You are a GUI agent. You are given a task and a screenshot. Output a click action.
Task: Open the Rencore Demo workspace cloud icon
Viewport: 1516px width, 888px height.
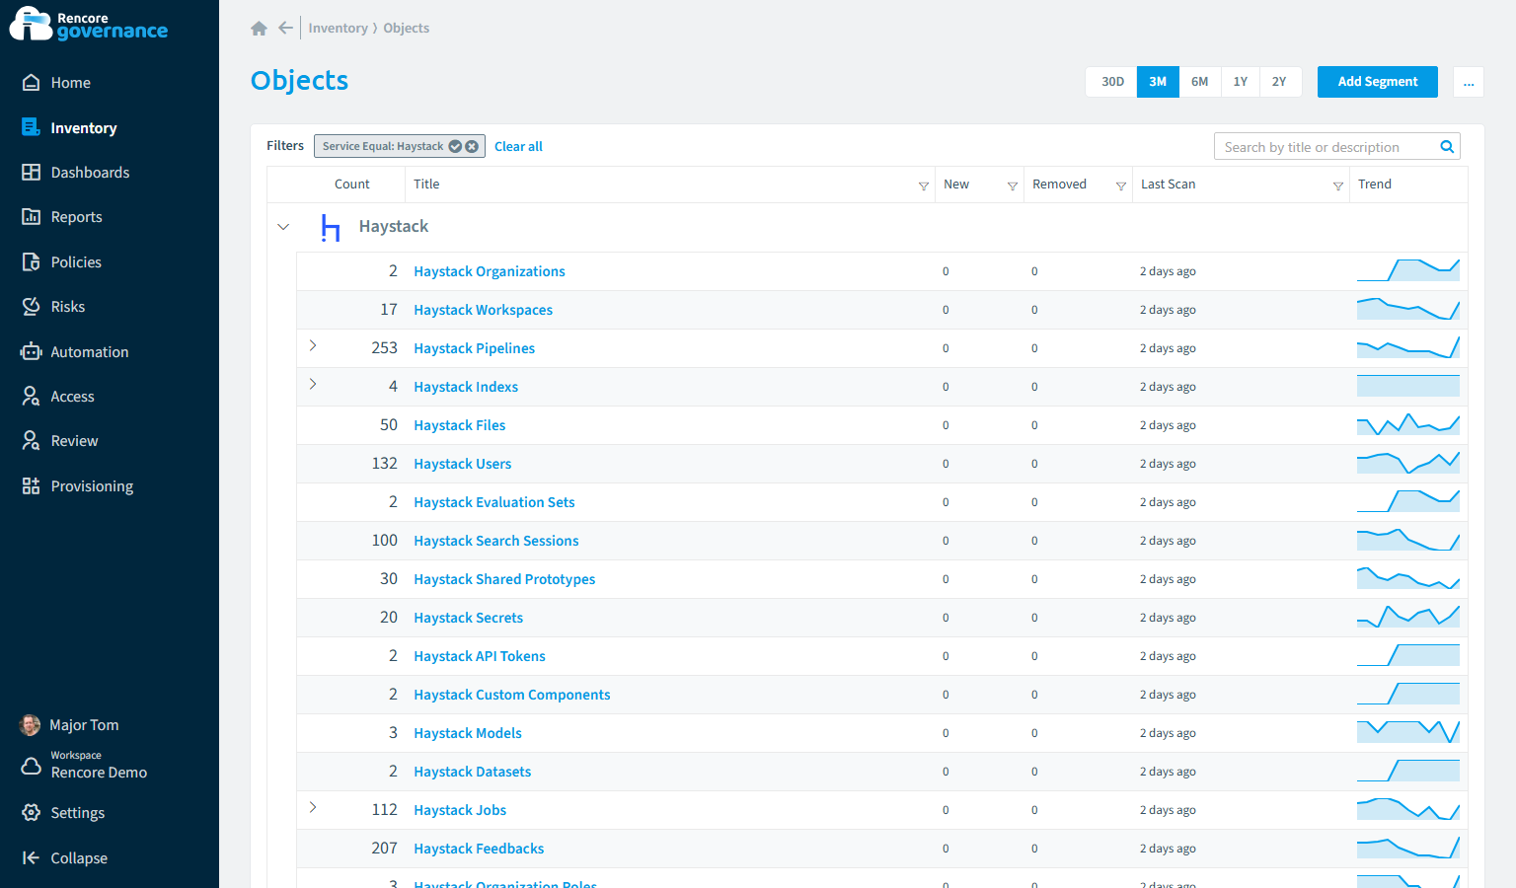(32, 766)
